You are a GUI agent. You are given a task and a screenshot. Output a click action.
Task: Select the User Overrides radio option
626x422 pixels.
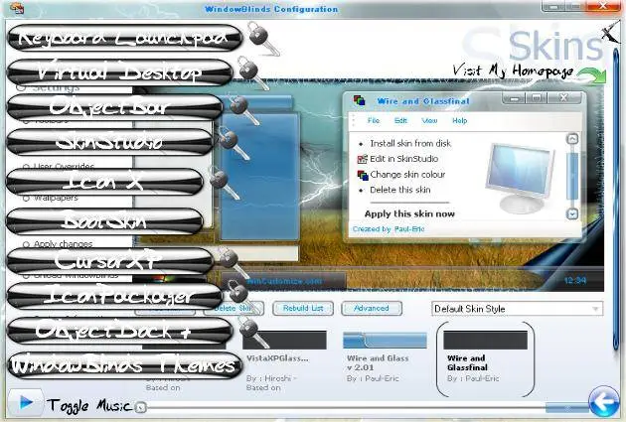(x=27, y=167)
